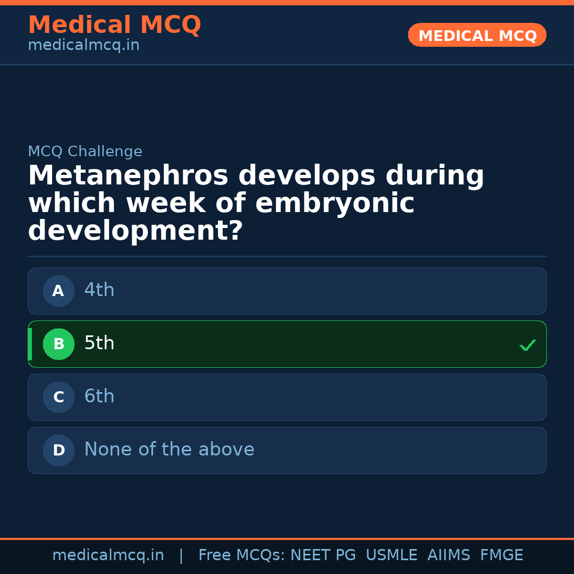Click the D letter circle icon

(58, 450)
